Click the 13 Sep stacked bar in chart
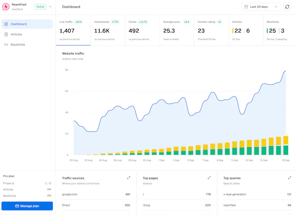The height and width of the screenshot is (215, 297). [x=249, y=147]
